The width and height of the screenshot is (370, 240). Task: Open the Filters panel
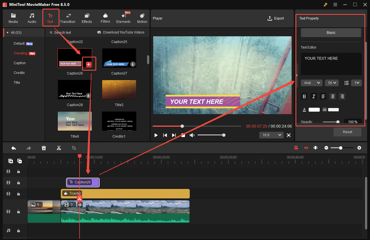[x=105, y=18]
